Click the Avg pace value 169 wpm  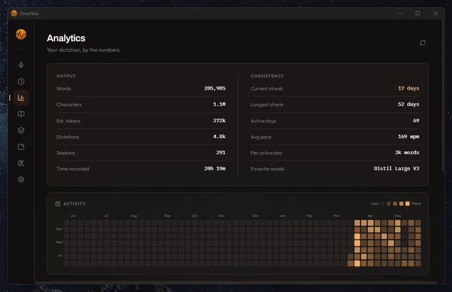pos(409,136)
